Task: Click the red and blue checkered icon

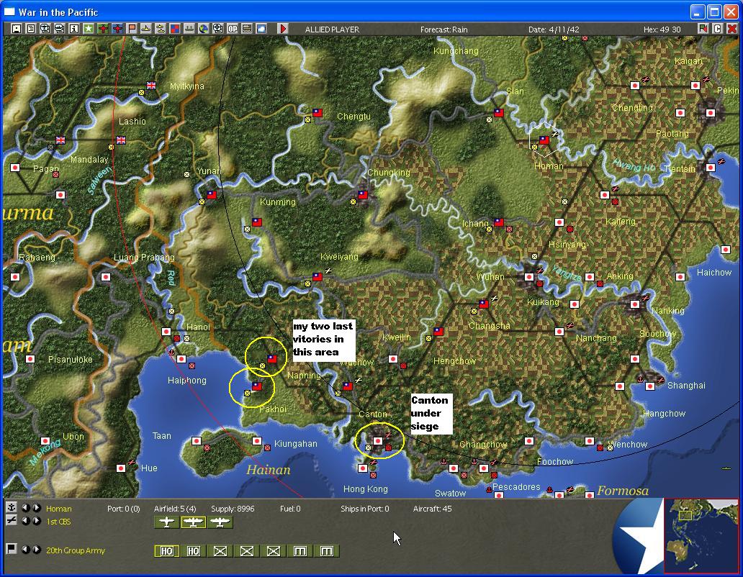Action: [x=175, y=29]
